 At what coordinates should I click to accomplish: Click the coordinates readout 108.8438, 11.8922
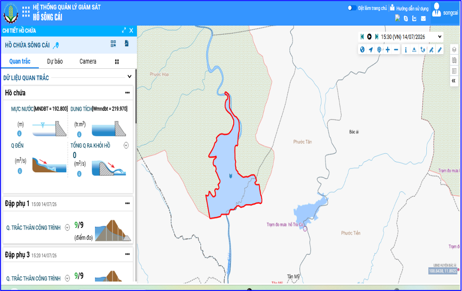(442, 271)
